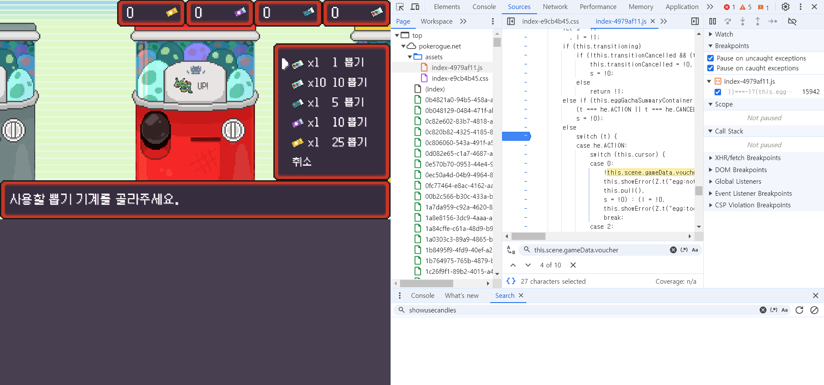Toggle replace mode in find bar

511,250
